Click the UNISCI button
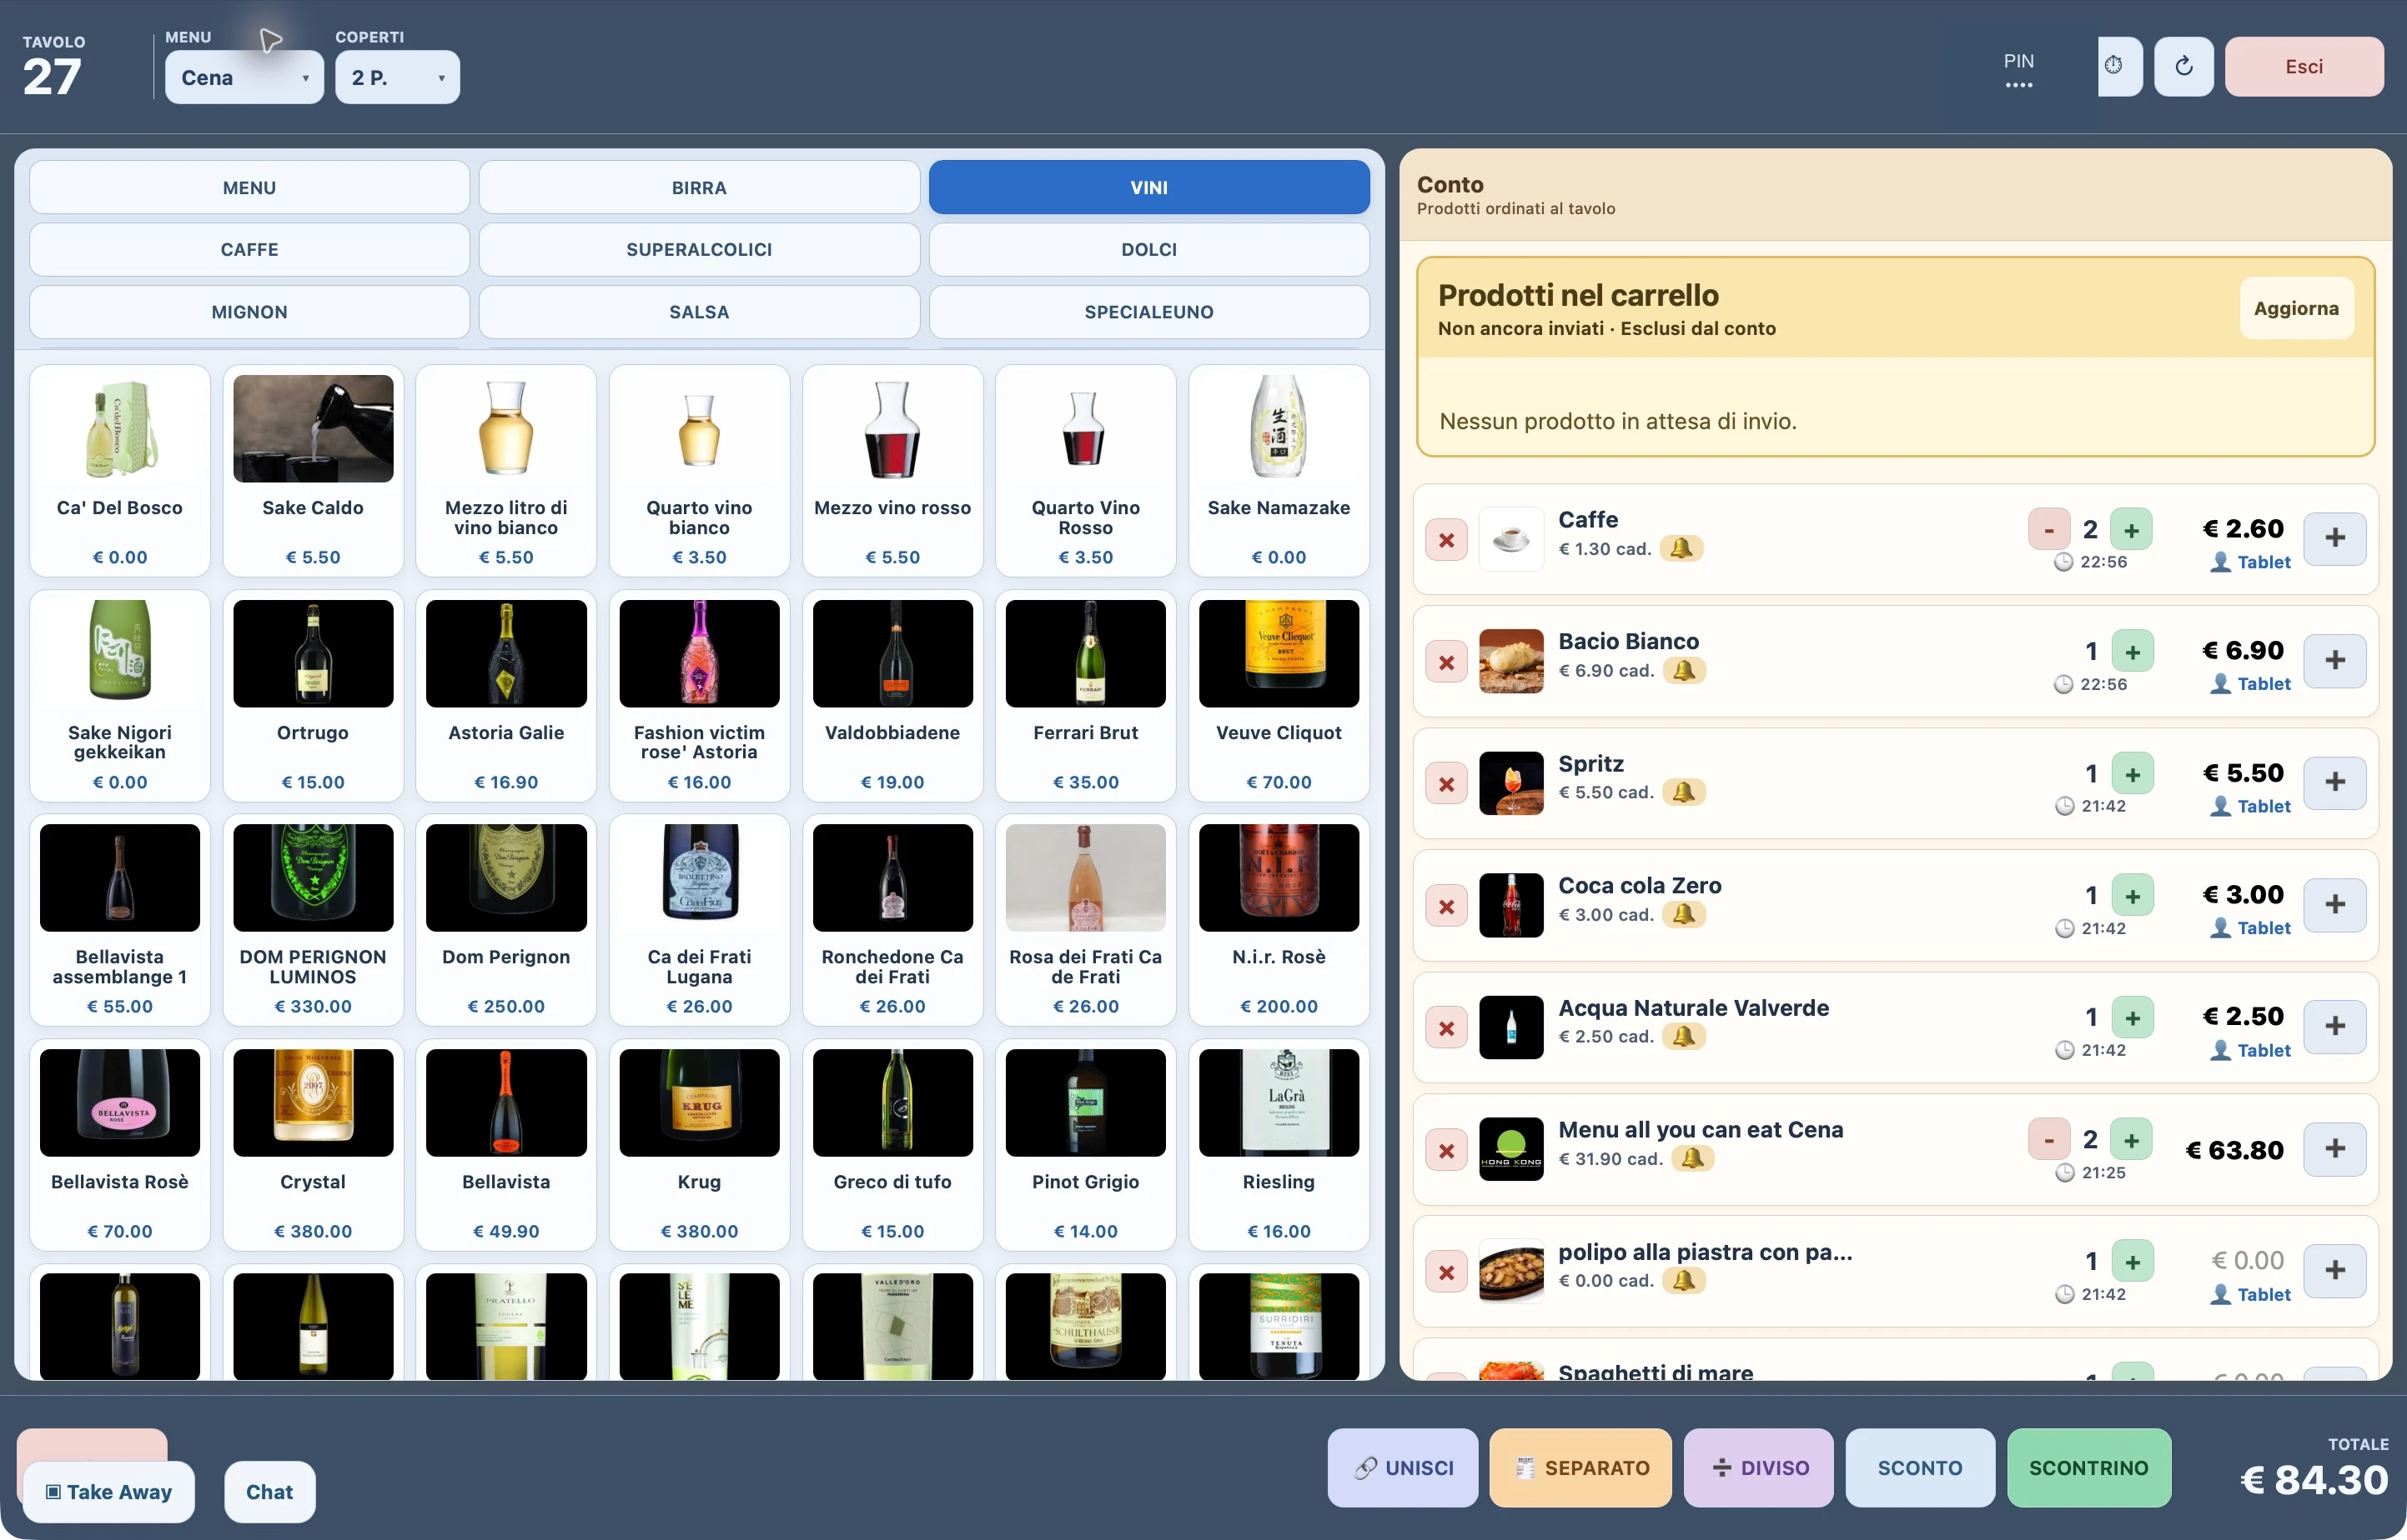Screen dimensions: 2407x1540 pyautogui.click(x=1402, y=1467)
